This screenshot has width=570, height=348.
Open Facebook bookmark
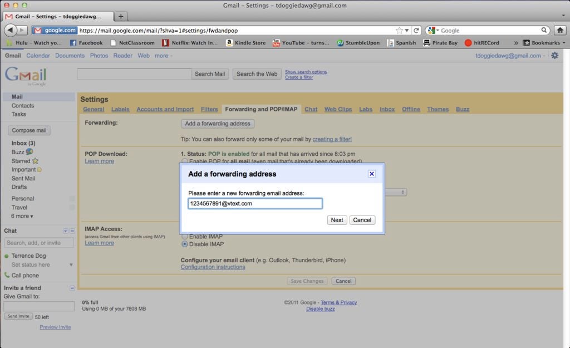86,43
